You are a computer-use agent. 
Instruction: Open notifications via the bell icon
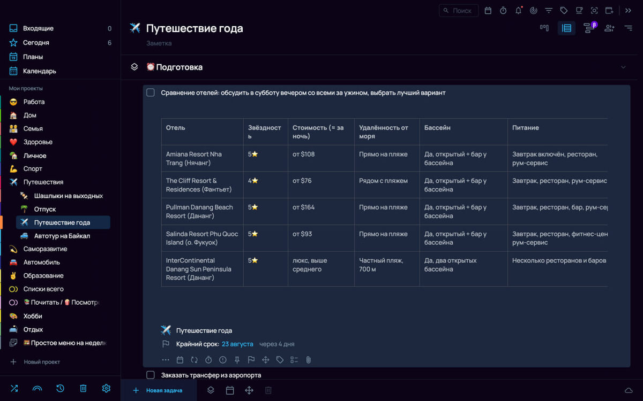point(518,10)
